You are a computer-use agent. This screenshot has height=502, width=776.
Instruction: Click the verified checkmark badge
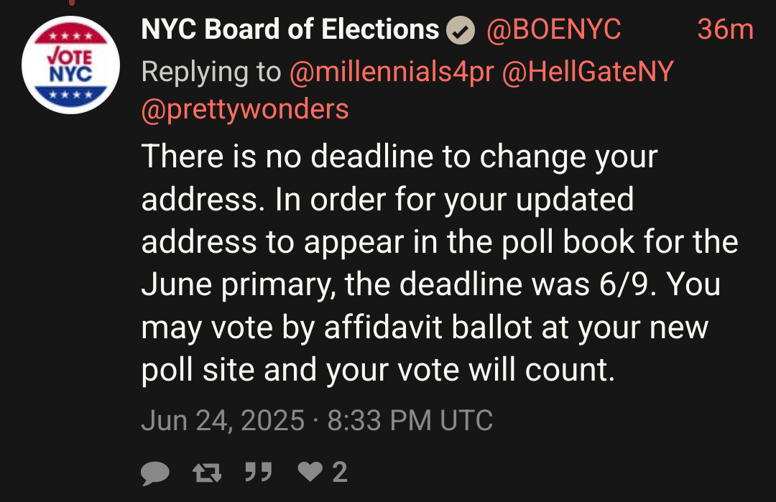[461, 30]
